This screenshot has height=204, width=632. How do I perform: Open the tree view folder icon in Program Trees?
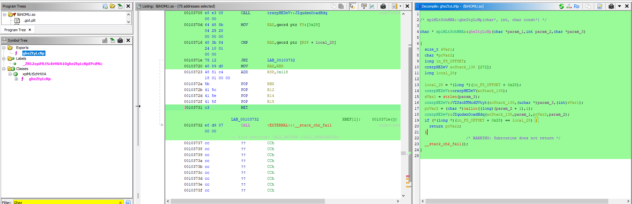point(113,6)
